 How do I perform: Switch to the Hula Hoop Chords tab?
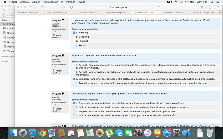click(x=174, y=12)
